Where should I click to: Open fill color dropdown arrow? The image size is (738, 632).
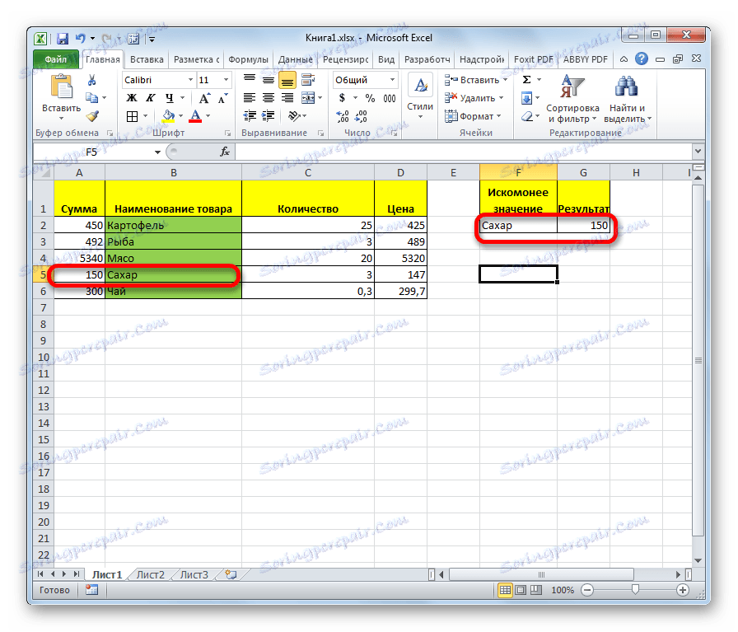(x=180, y=116)
